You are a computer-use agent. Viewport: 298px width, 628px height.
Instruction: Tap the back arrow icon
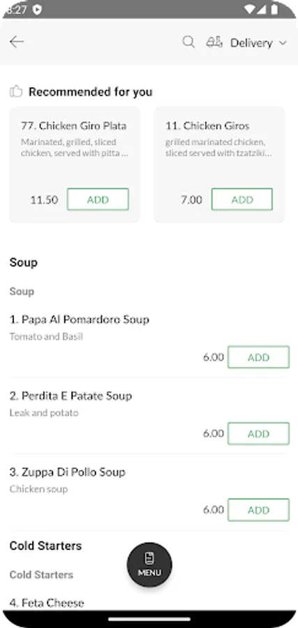click(17, 42)
